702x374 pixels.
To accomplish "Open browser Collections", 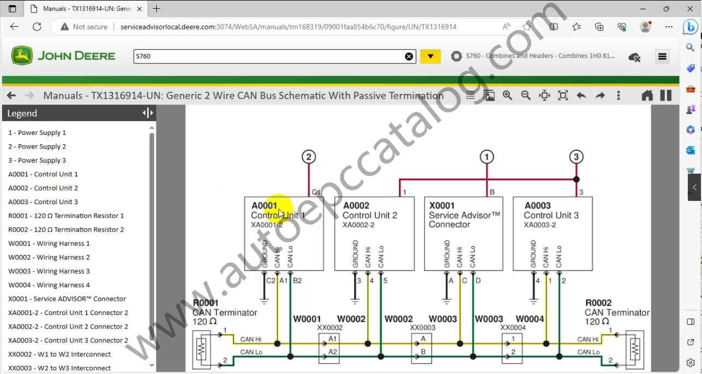I will click(x=599, y=26).
